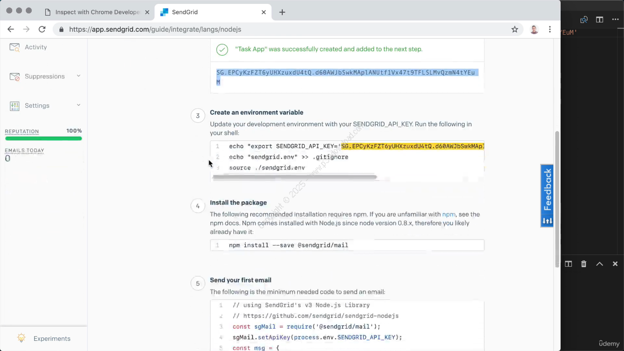The image size is (624, 351).
Task: Expand the Suppressions chevron
Action: tap(78, 76)
